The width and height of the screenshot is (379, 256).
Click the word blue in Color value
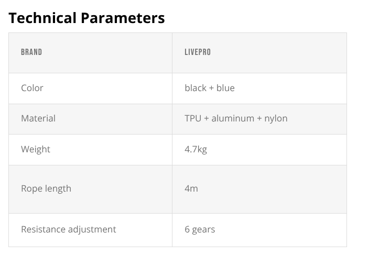pyautogui.click(x=225, y=88)
